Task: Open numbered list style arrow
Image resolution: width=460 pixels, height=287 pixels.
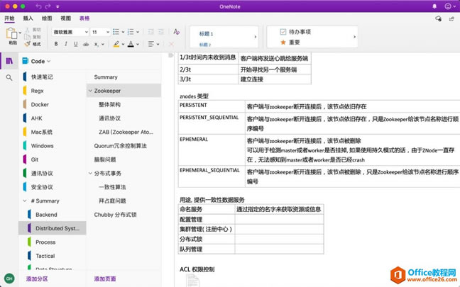Action: pyautogui.click(x=138, y=32)
